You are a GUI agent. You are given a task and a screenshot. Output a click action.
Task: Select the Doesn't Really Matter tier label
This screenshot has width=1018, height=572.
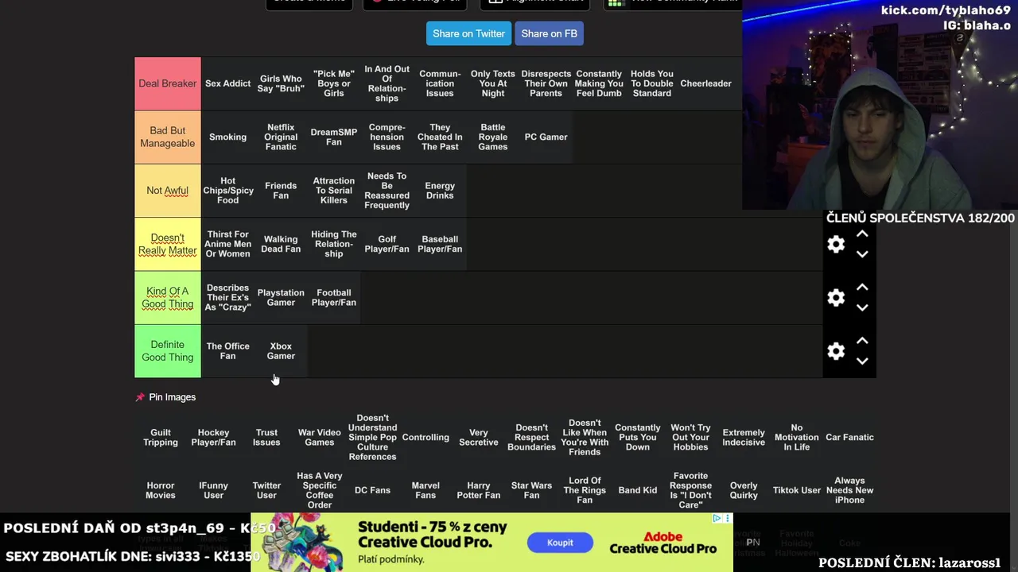click(x=167, y=244)
